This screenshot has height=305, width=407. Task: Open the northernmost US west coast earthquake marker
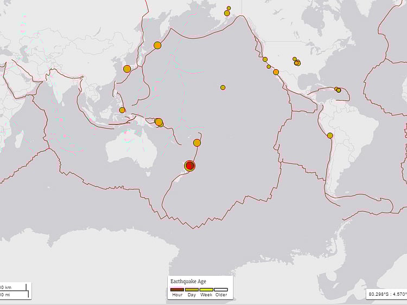click(265, 60)
